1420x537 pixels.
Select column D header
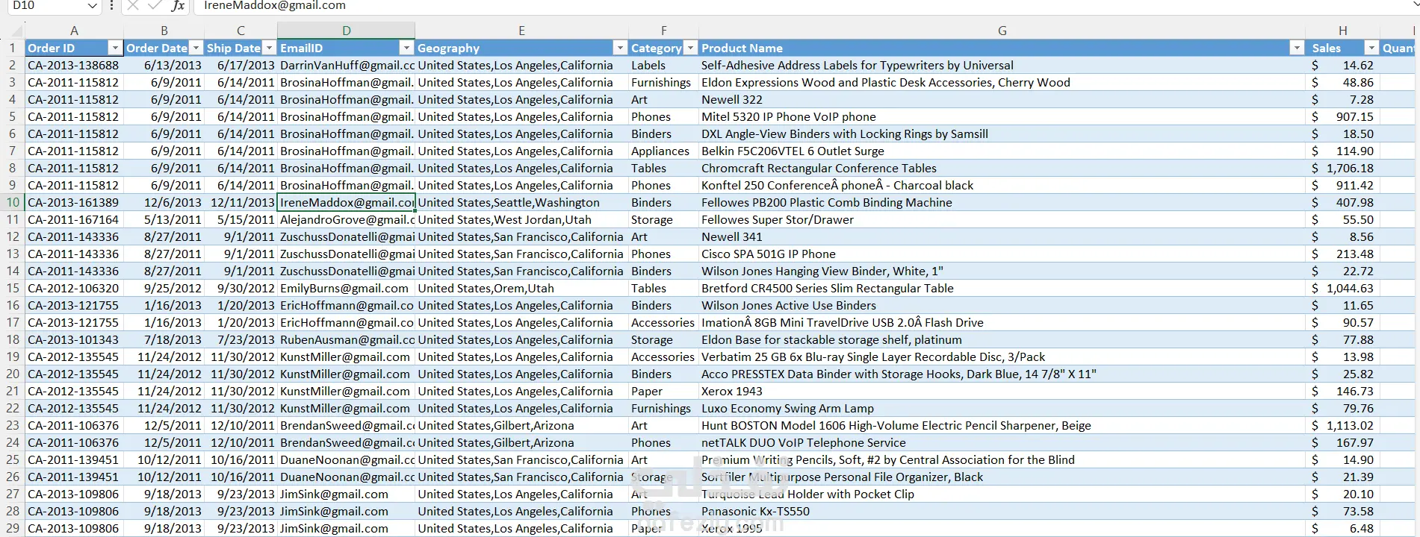coord(347,31)
